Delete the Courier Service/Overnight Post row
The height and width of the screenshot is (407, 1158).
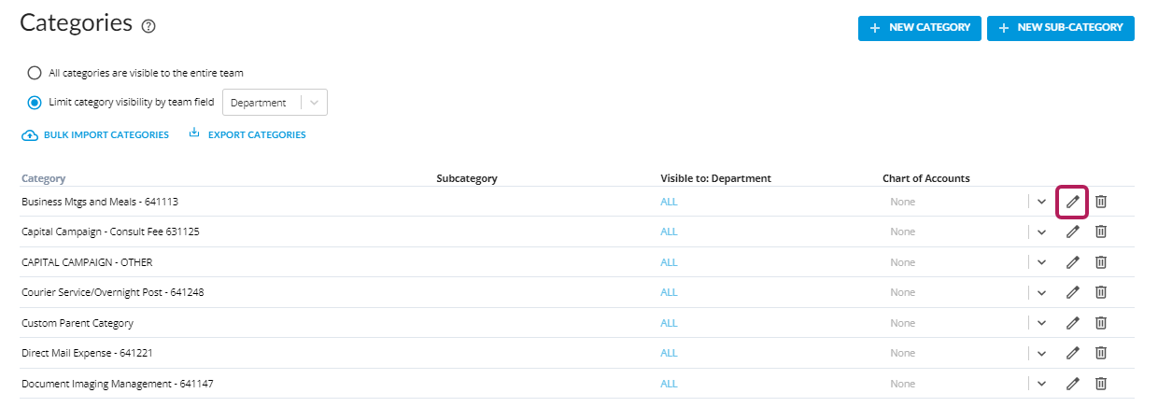[1101, 292]
